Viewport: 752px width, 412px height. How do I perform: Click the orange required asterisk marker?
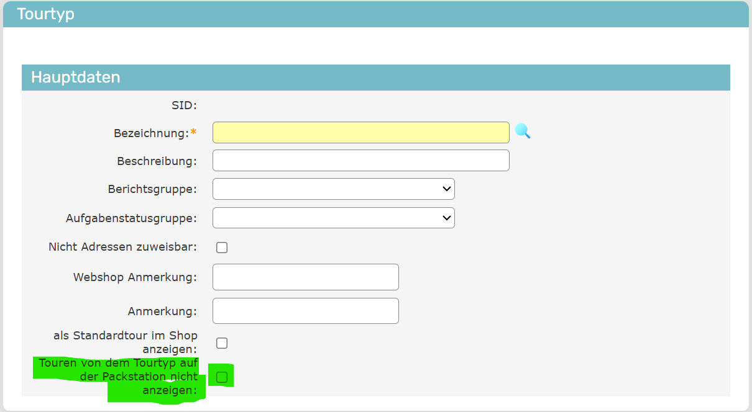193,133
